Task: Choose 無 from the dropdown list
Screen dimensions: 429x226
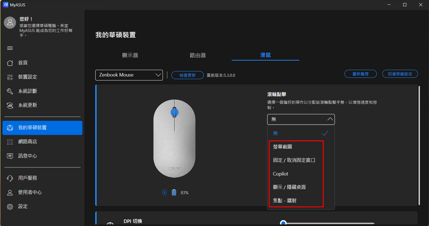Action: click(301, 133)
